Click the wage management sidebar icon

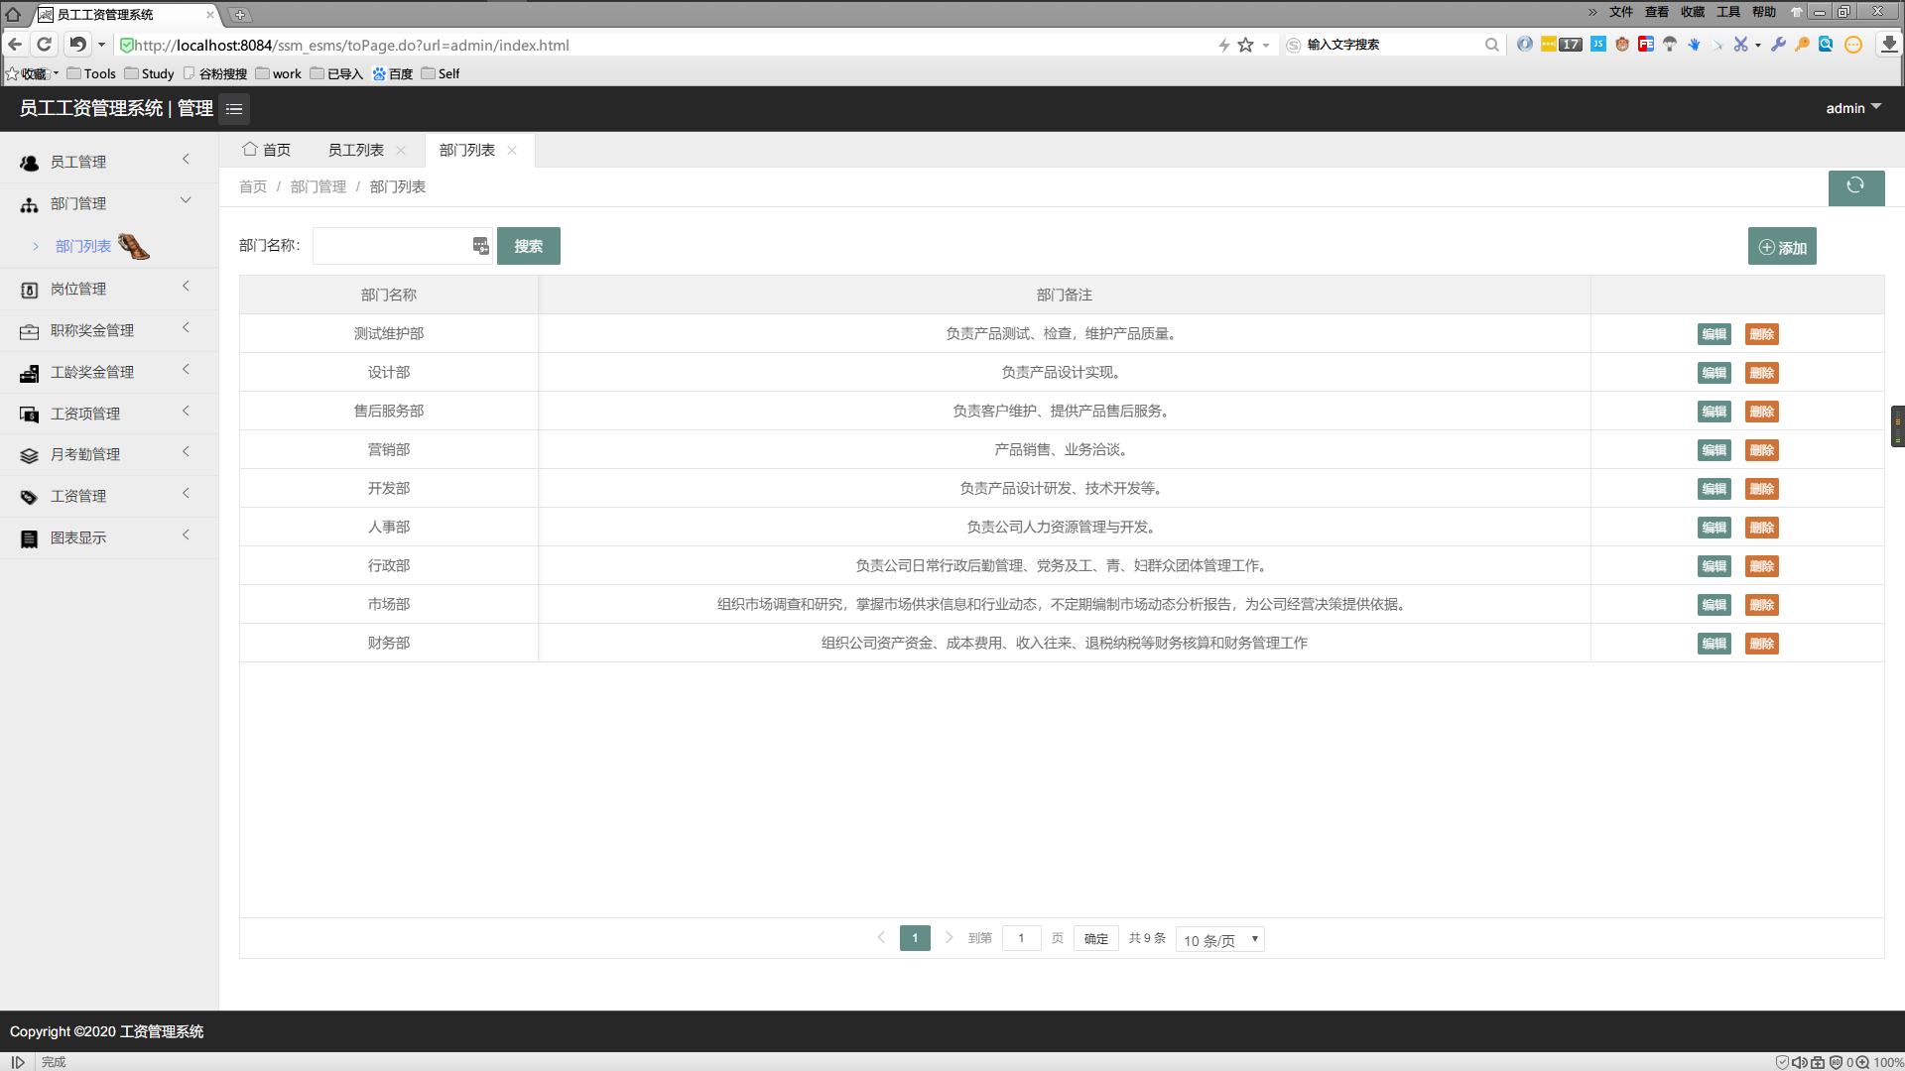click(x=28, y=494)
